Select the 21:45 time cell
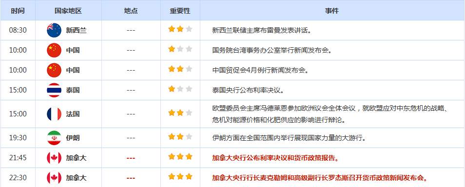Viewport: 465px width, 187px height. pyautogui.click(x=18, y=158)
